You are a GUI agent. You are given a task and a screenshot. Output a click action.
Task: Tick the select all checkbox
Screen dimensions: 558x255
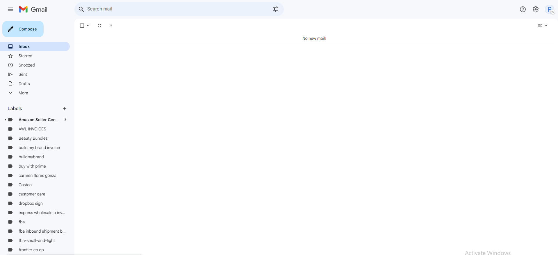(82, 26)
